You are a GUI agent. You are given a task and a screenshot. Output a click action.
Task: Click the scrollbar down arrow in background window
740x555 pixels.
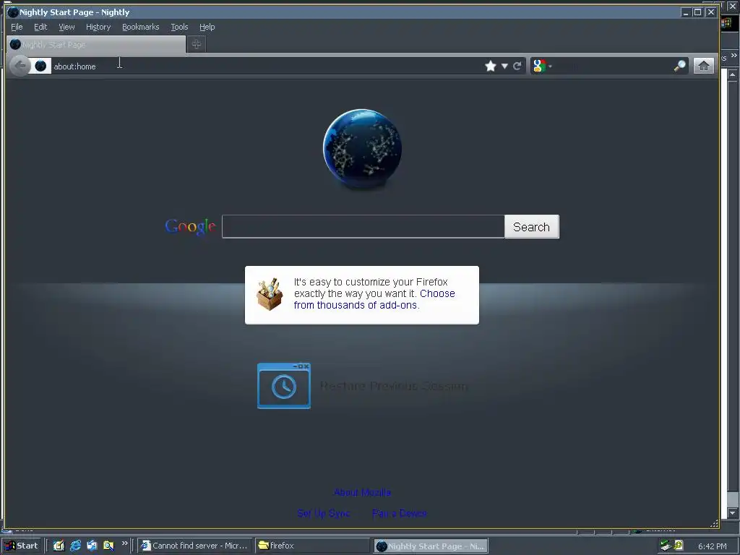click(x=732, y=513)
